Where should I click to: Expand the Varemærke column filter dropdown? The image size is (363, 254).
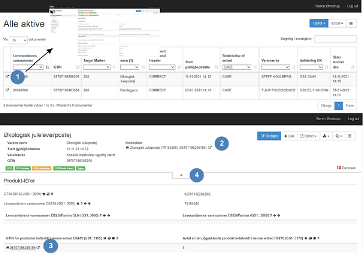tap(275, 67)
